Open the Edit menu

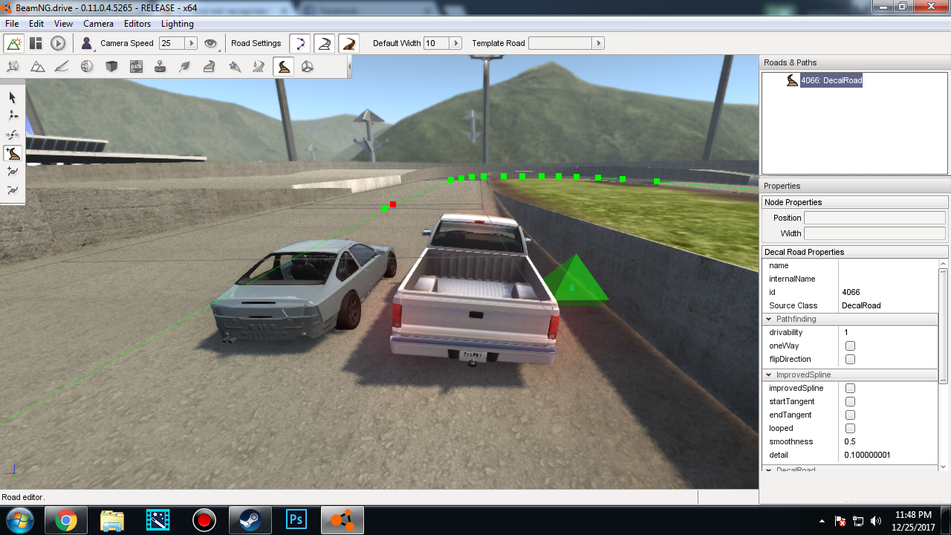click(x=36, y=24)
